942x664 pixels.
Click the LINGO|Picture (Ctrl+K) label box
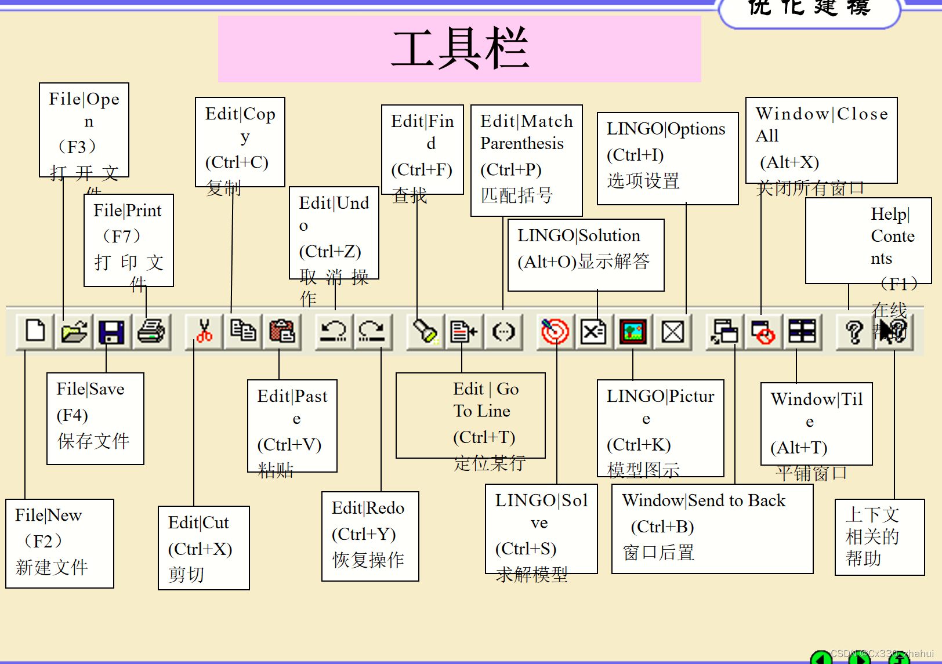click(661, 428)
